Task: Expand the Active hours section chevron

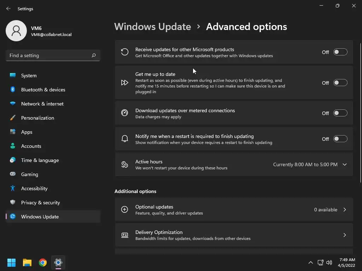Action: [x=345, y=164]
